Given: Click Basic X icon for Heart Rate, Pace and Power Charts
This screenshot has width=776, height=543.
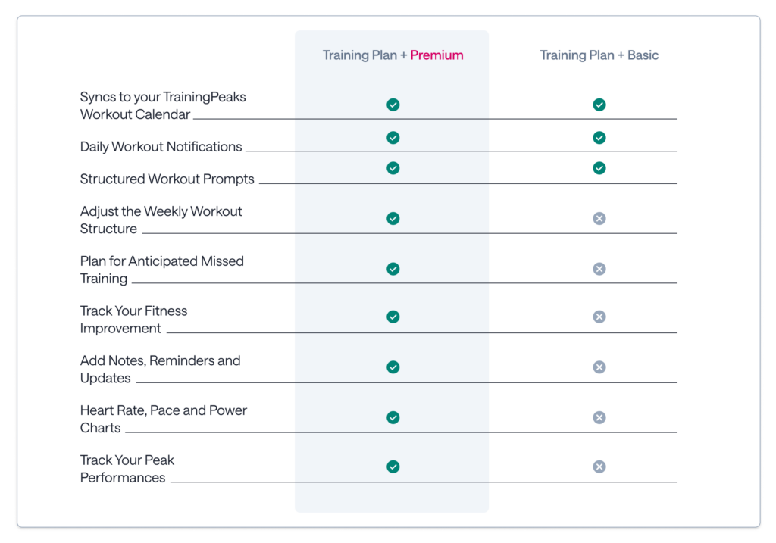Looking at the screenshot, I should (x=599, y=417).
